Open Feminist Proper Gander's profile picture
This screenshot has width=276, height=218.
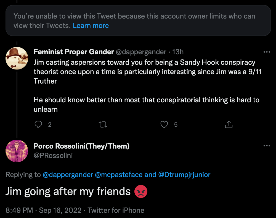pyautogui.click(x=17, y=58)
